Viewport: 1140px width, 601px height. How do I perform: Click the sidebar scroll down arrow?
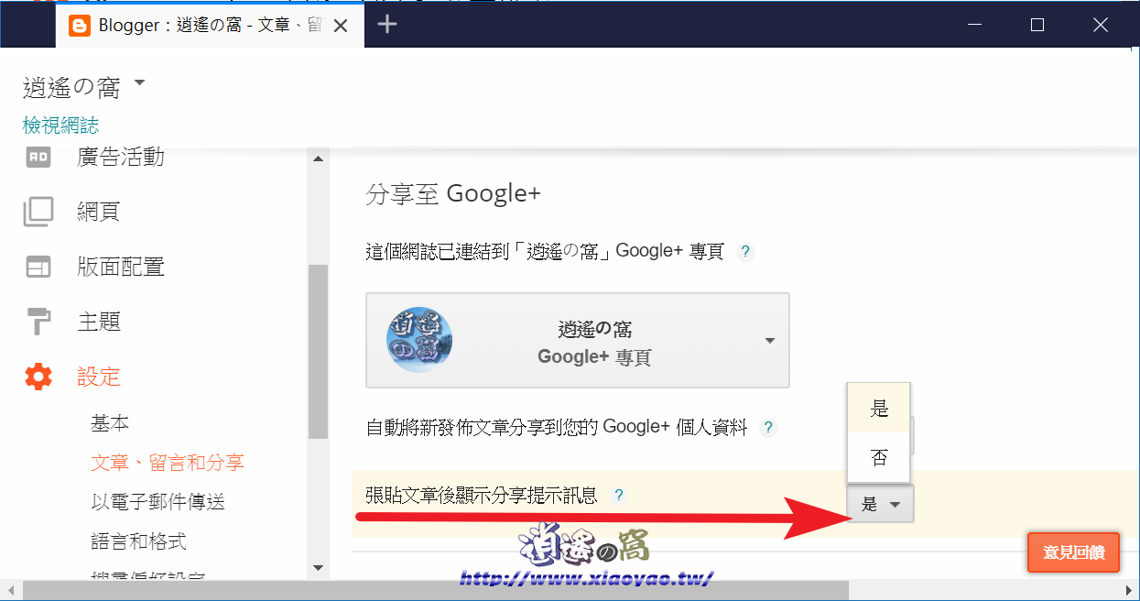click(318, 567)
